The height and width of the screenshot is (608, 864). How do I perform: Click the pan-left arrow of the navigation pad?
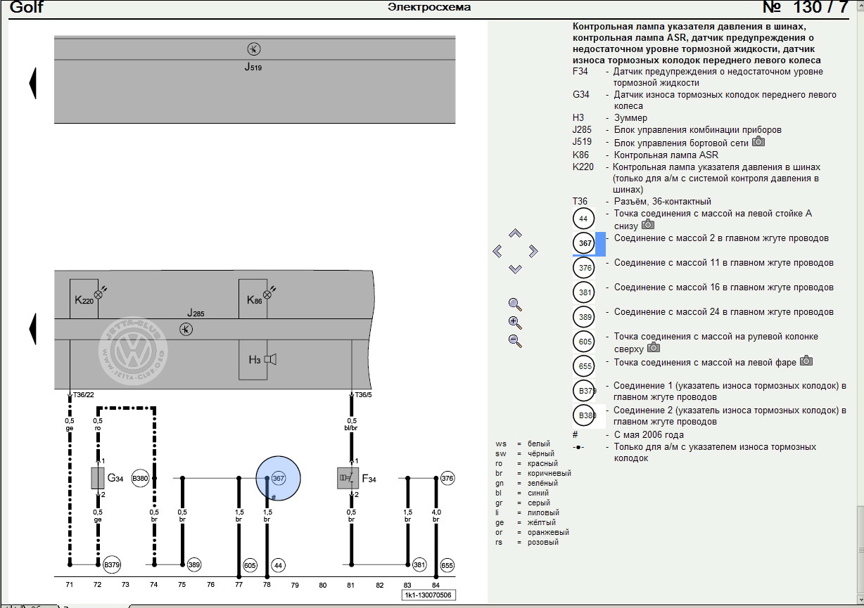click(x=497, y=251)
